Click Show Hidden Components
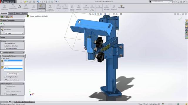Viewport: 188px width, 105px height. coord(50,8)
